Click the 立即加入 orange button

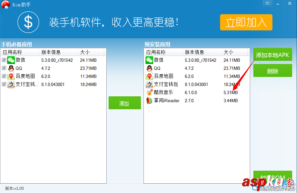coord(246,22)
